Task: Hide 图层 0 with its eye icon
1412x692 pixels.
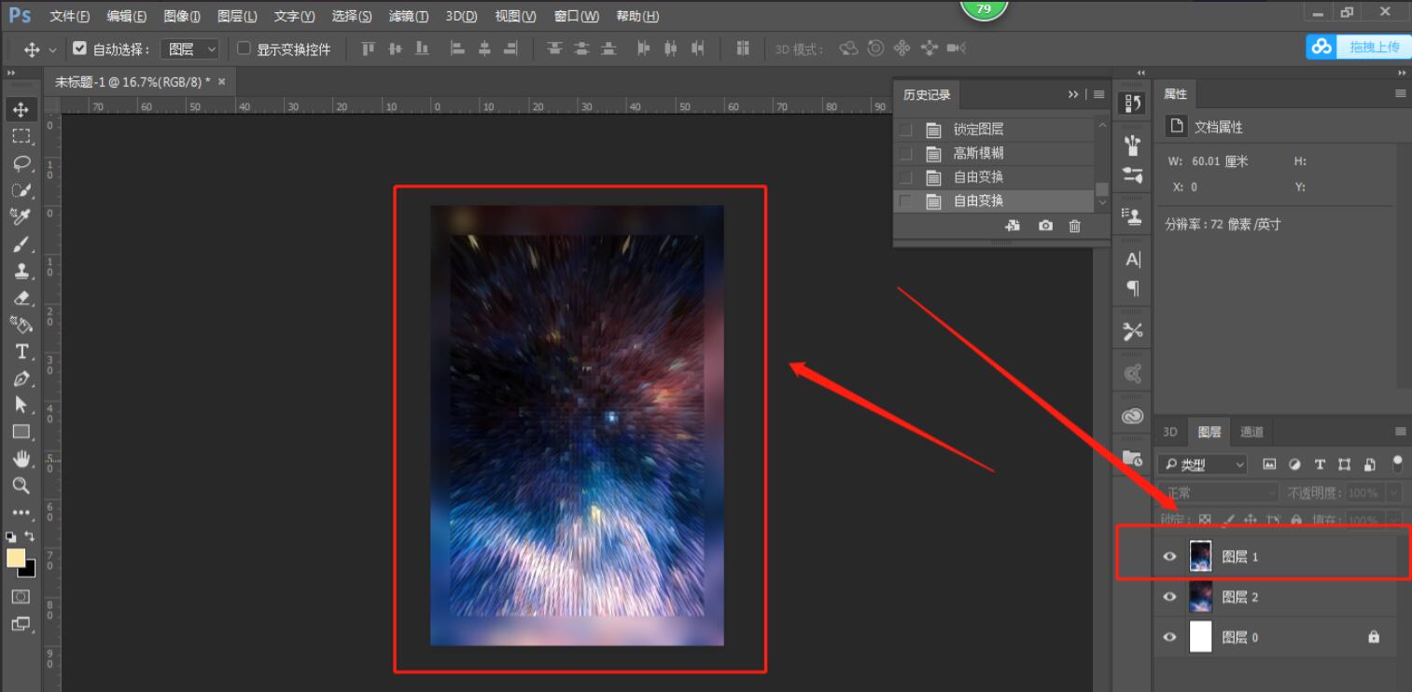Action: coord(1169,637)
